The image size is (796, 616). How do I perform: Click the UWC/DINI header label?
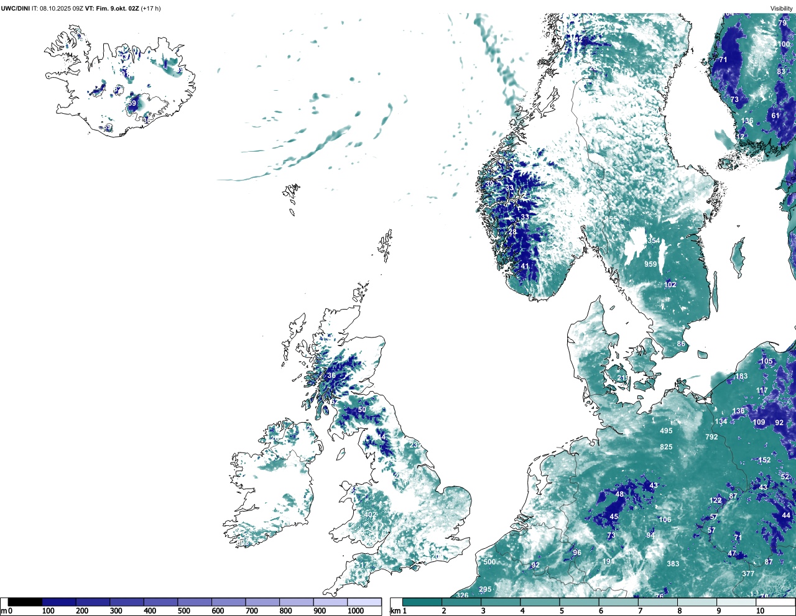click(x=16, y=9)
